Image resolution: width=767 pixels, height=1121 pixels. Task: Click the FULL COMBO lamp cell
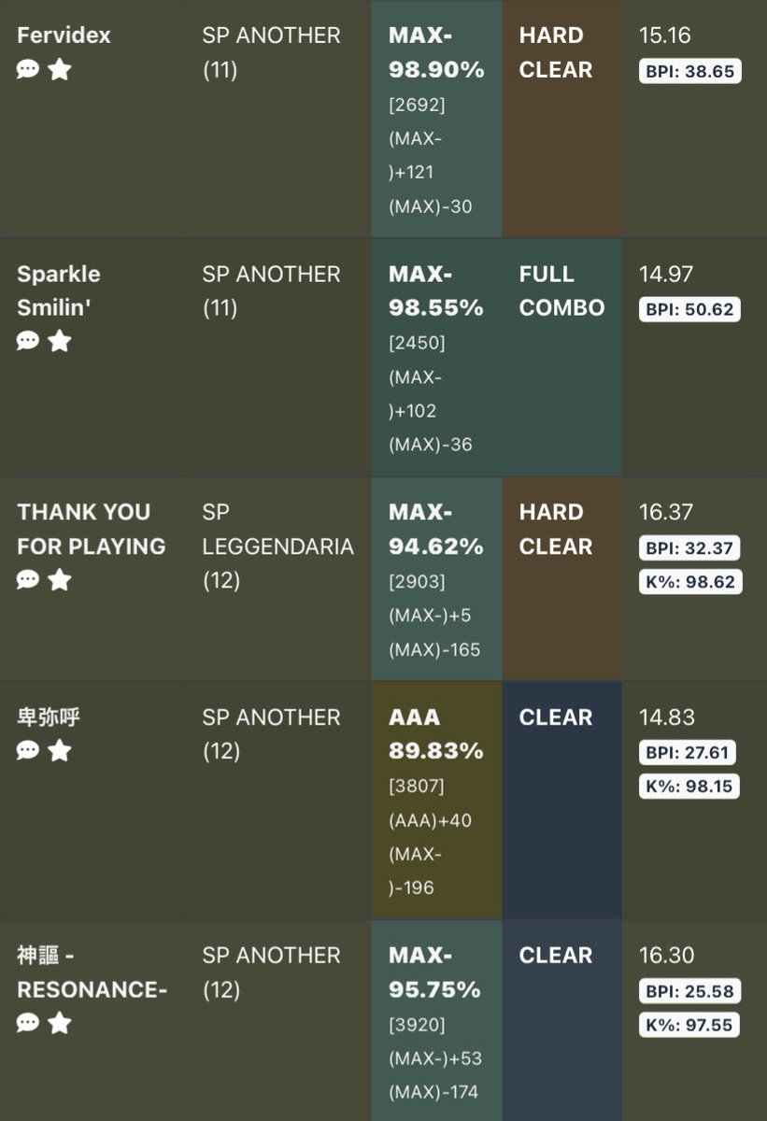tap(562, 357)
